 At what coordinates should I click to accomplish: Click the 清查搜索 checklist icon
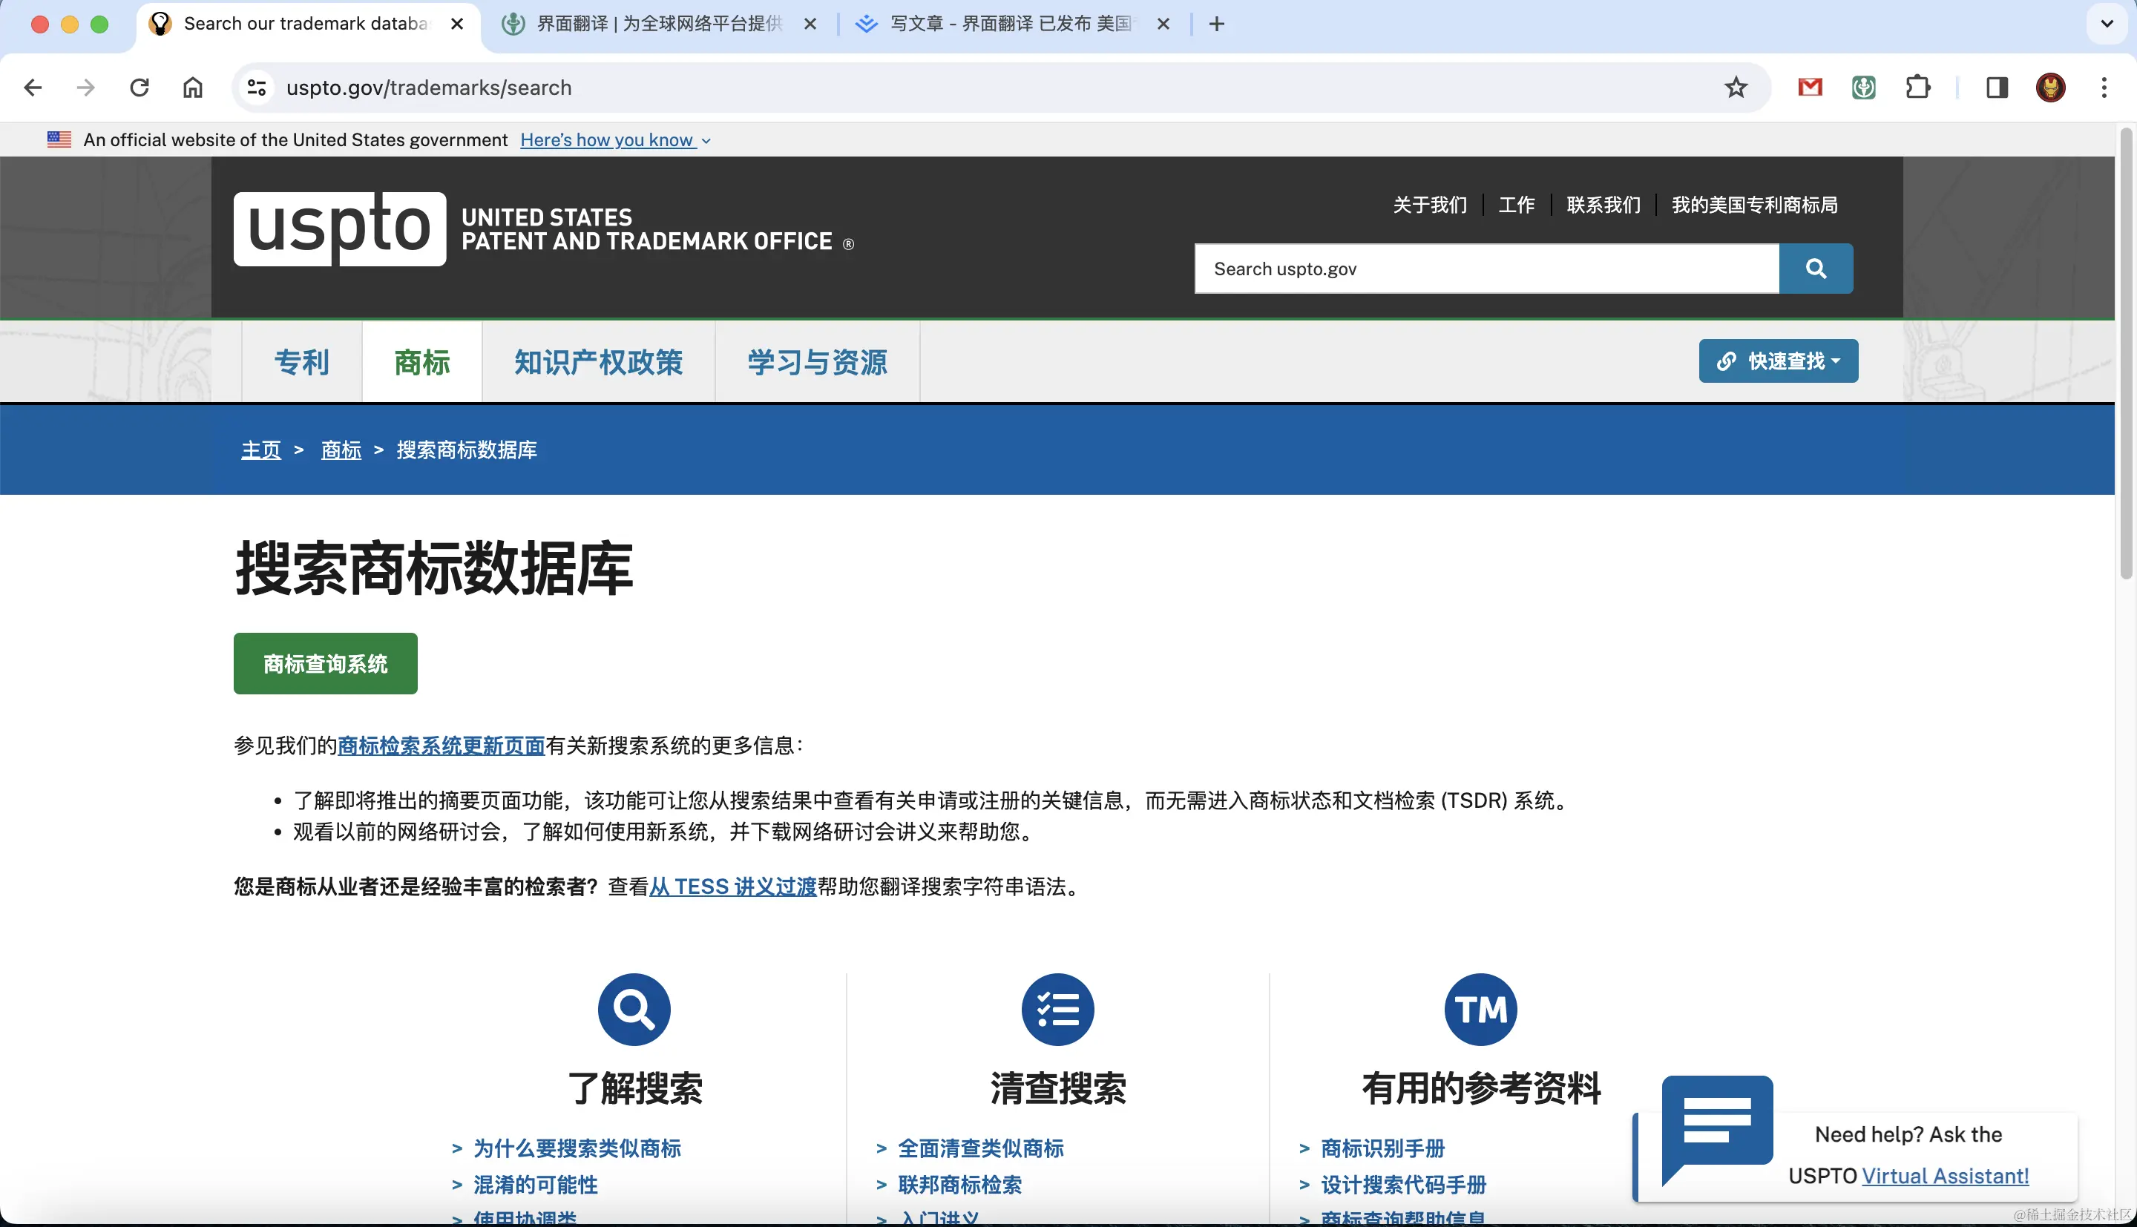(x=1057, y=1009)
